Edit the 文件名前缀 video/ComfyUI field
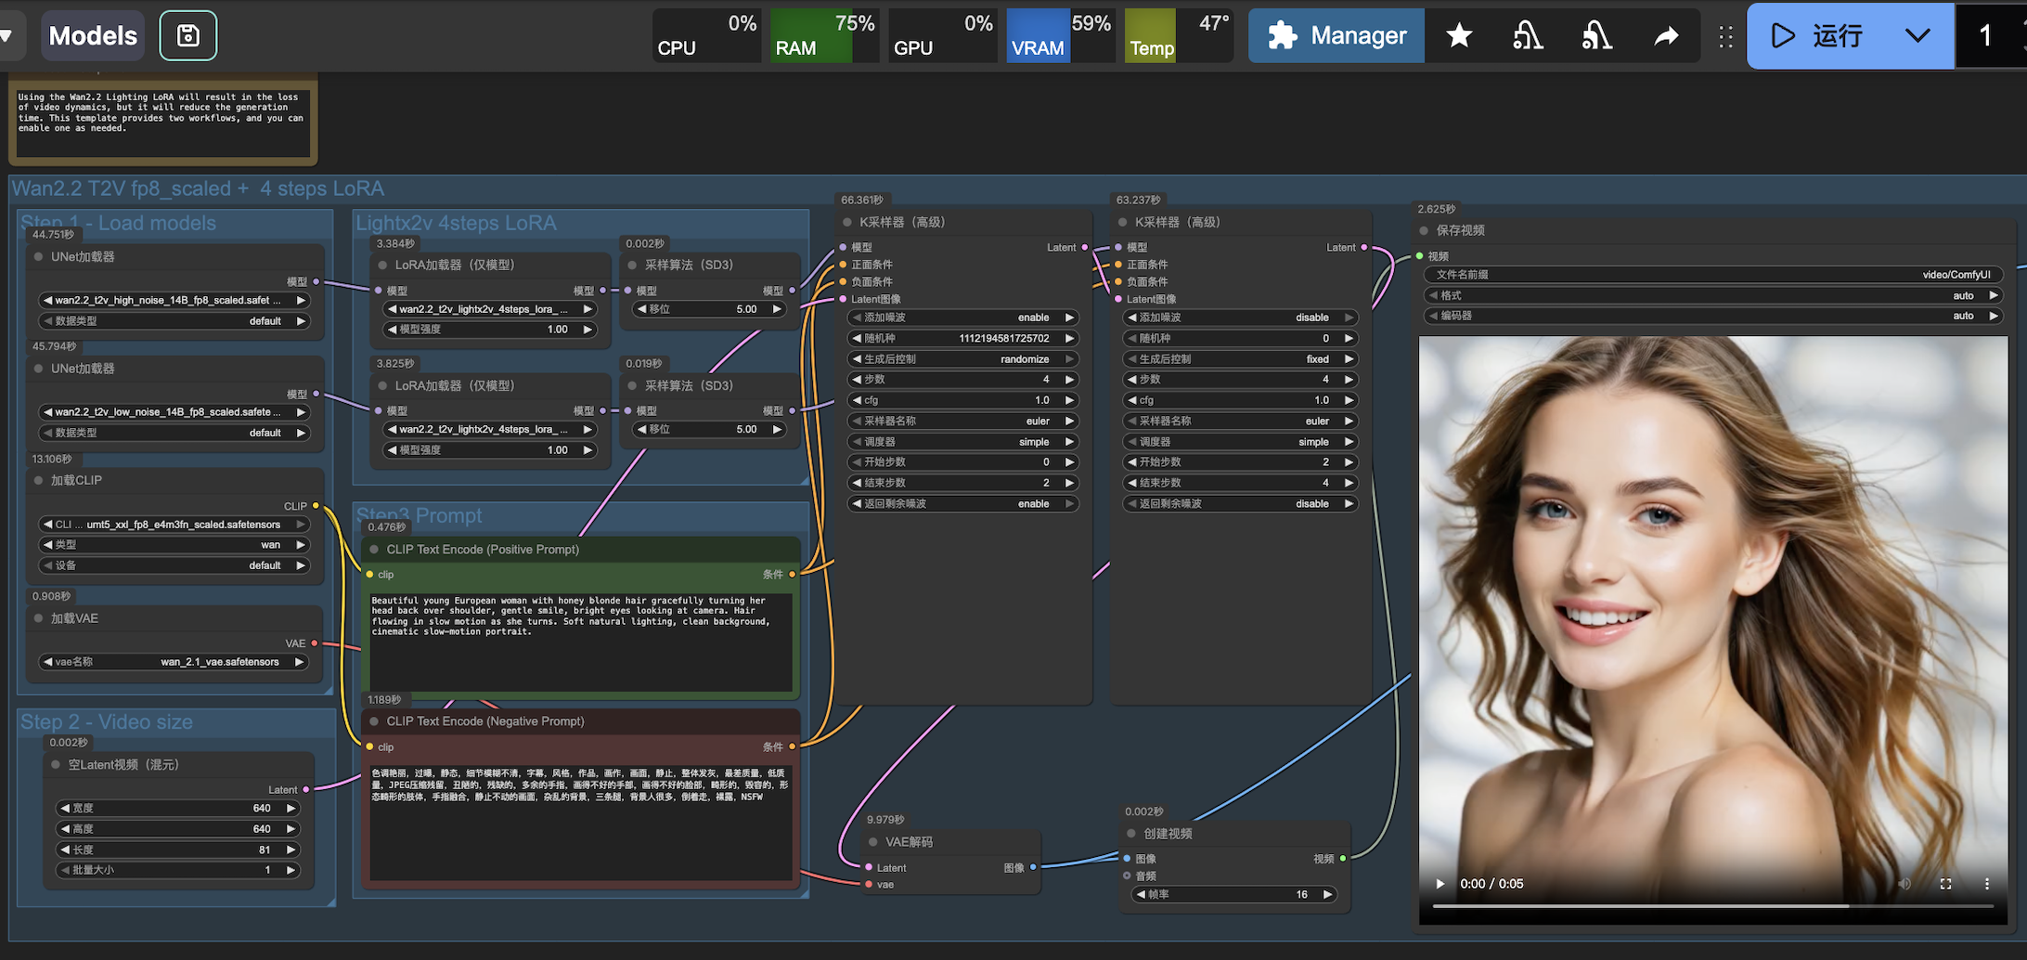2027x960 pixels. pyautogui.click(x=1712, y=275)
